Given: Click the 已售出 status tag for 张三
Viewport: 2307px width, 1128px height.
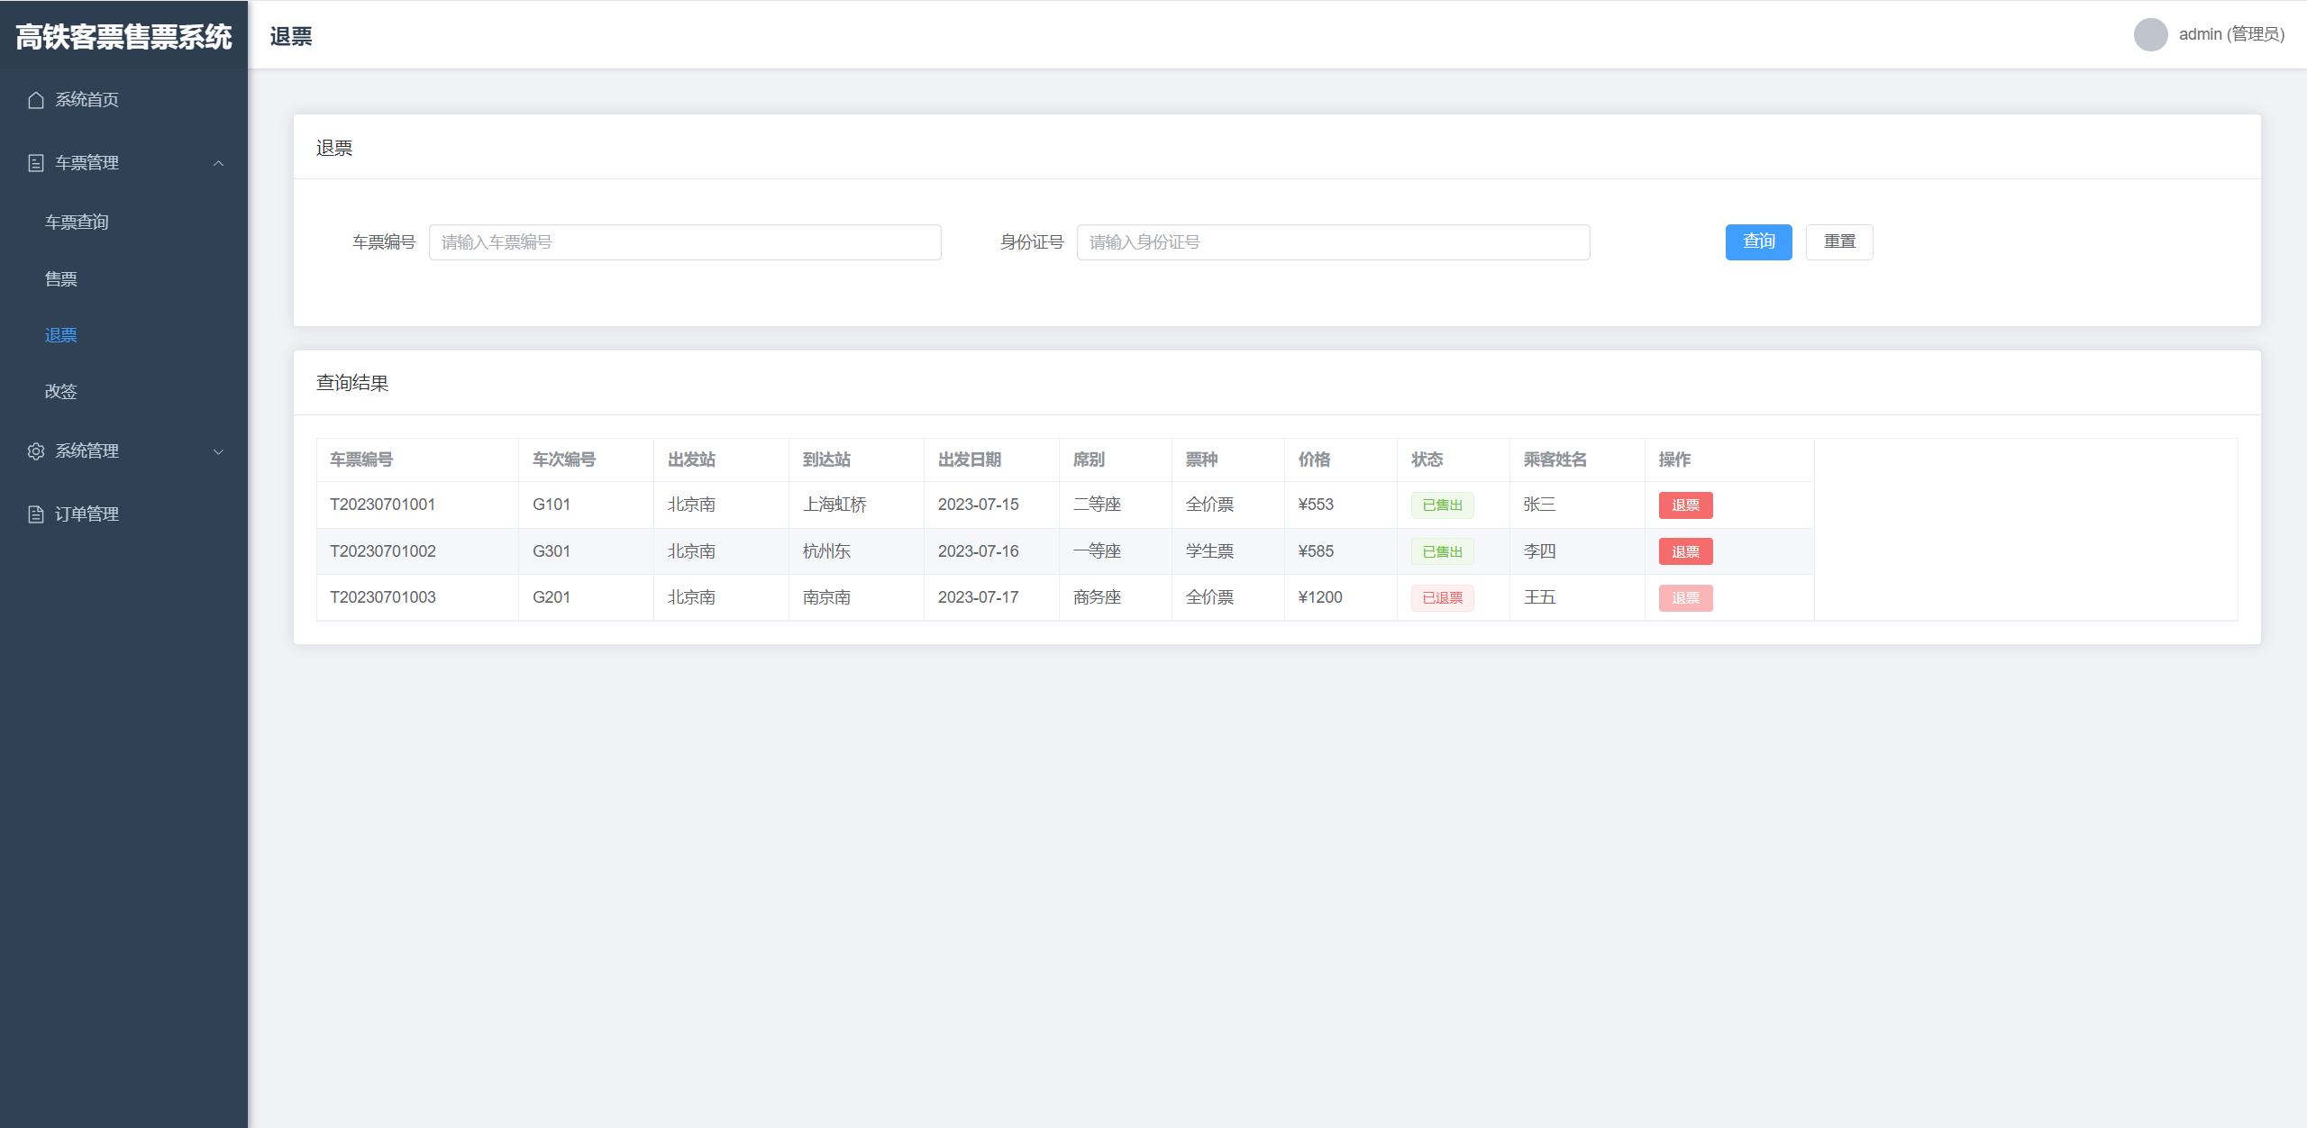Looking at the screenshot, I should [1442, 505].
